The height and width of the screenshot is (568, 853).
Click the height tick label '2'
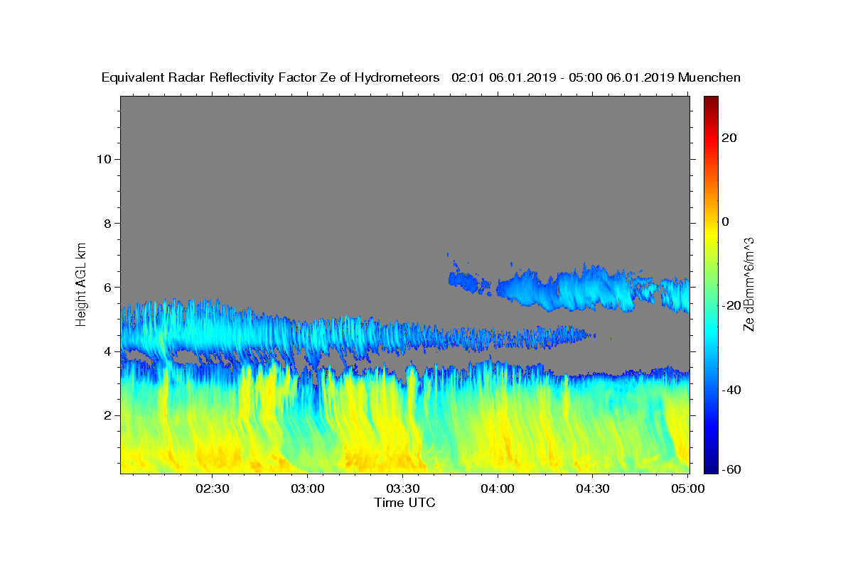pyautogui.click(x=107, y=415)
